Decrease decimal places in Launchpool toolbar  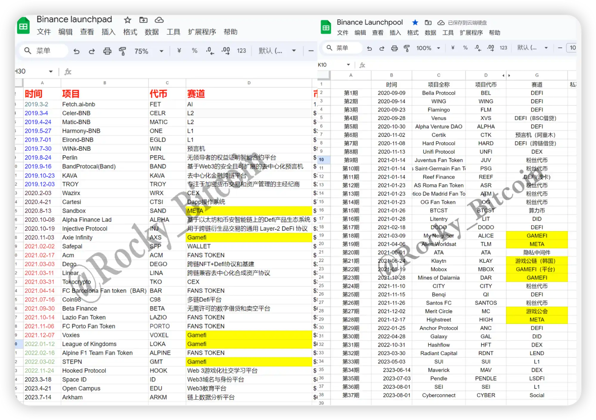click(478, 48)
